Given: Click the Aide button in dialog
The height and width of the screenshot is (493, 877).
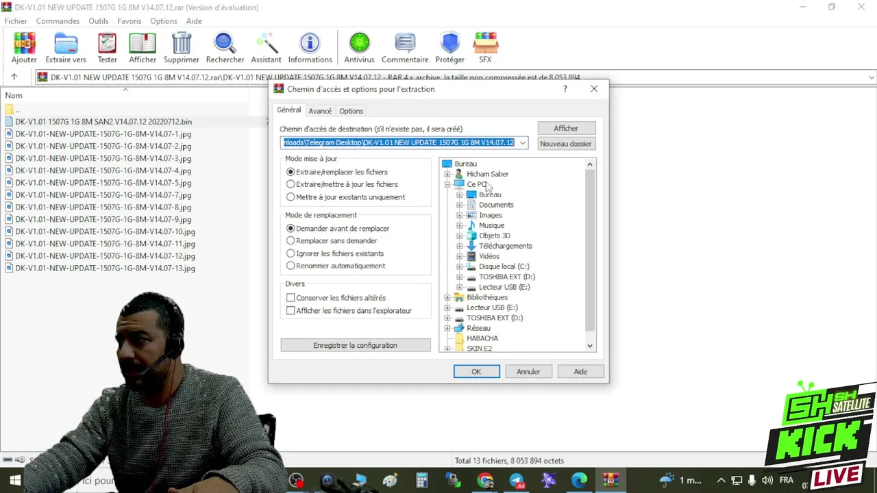Looking at the screenshot, I should [x=580, y=372].
